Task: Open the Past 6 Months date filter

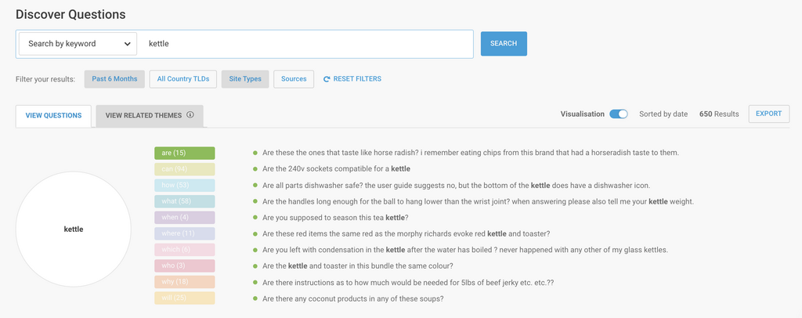Action: pyautogui.click(x=114, y=79)
